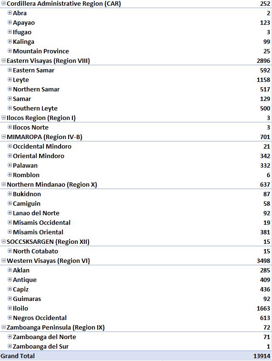The image size is (272, 361).
Task: Collapse the Zamboanga Peninsula (Region IX) group
Action: click(x=3, y=327)
